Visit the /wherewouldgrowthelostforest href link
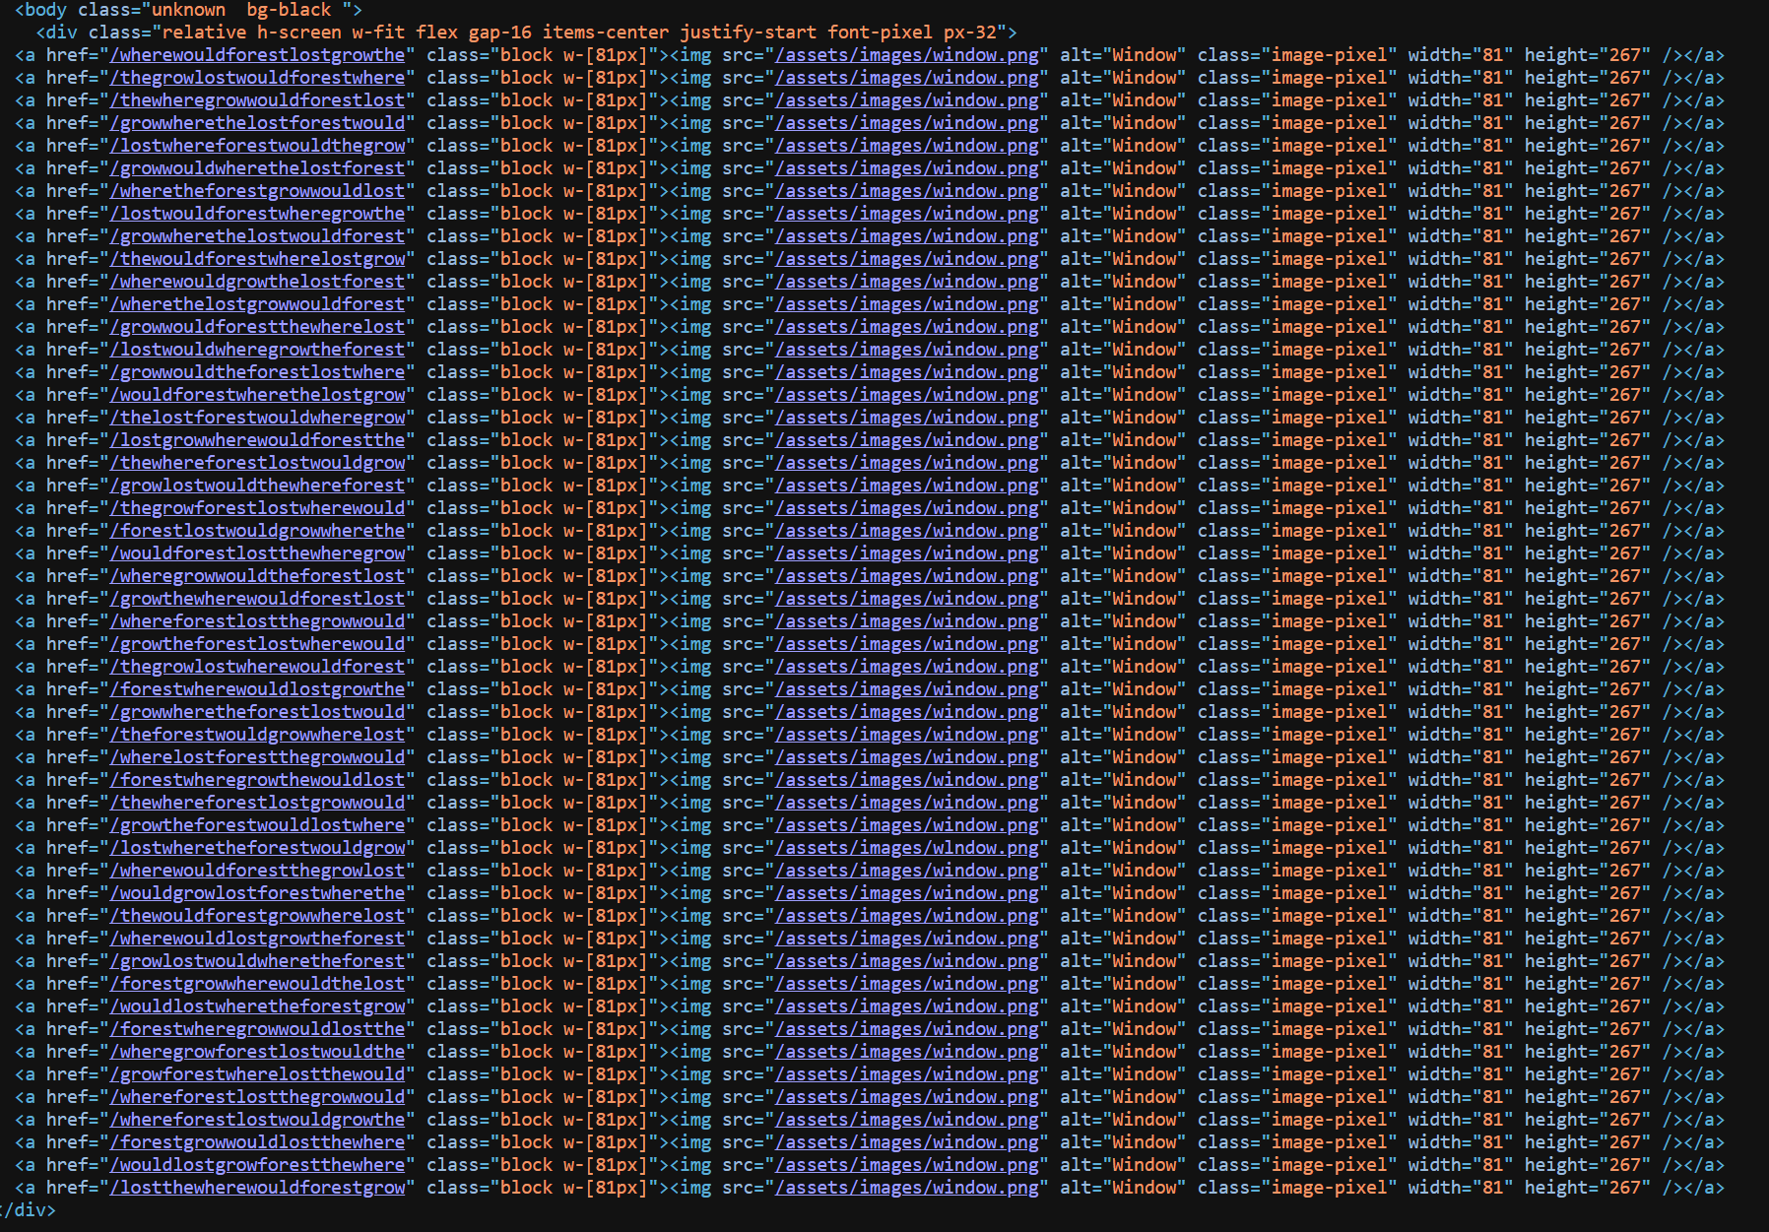 [257, 282]
